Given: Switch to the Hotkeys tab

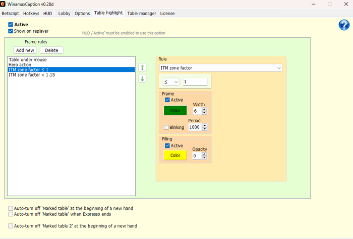Looking at the screenshot, I should 31,14.
